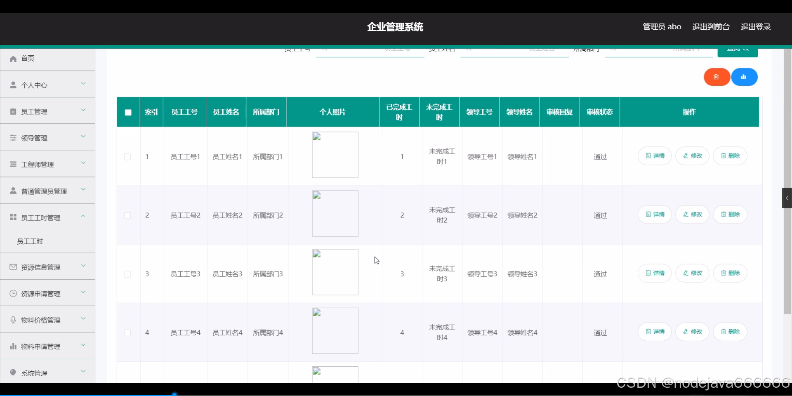This screenshot has height=396, width=792.
Task: Click the grid icon beside 员工工时管理
Action: coord(13,217)
